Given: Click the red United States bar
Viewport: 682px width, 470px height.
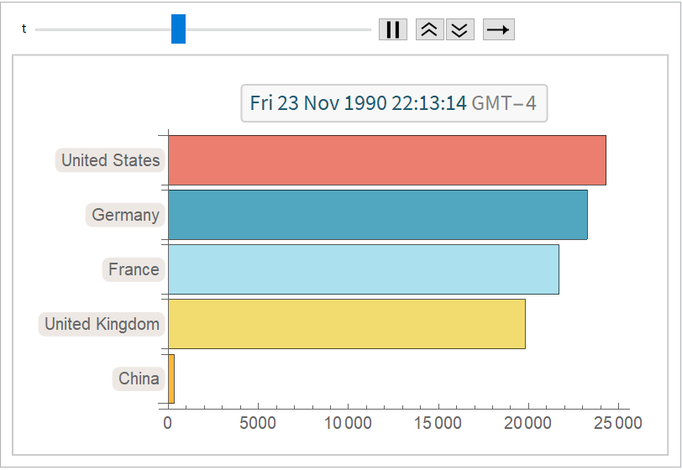Looking at the screenshot, I should click(x=386, y=160).
